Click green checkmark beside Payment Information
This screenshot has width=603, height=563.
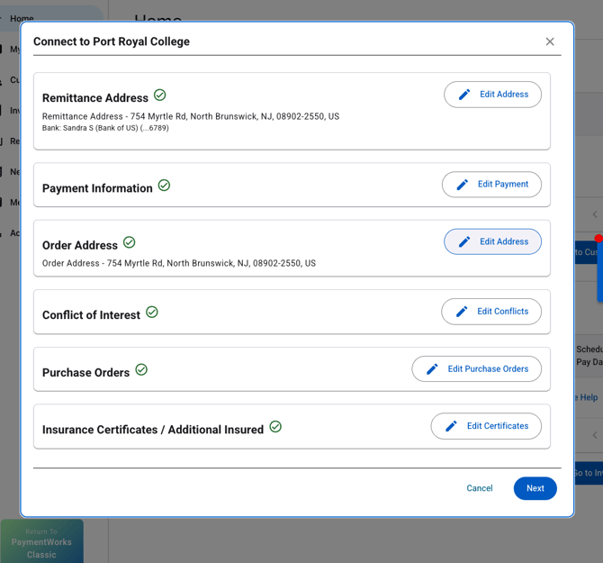pos(164,185)
